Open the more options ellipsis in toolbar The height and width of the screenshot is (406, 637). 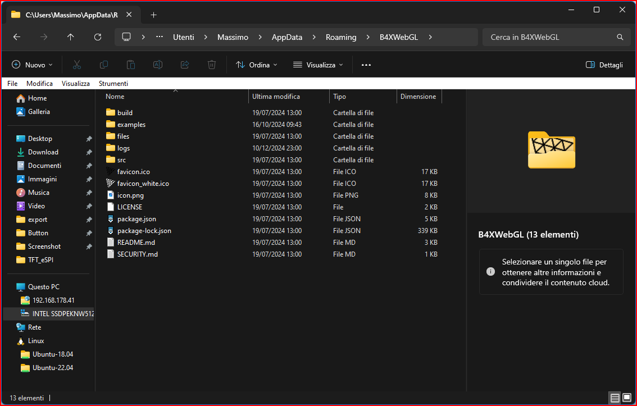click(x=366, y=65)
